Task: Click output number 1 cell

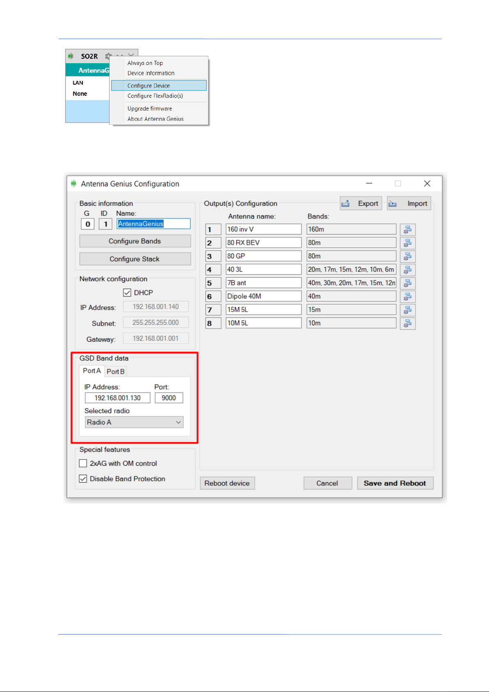Action: tap(213, 230)
